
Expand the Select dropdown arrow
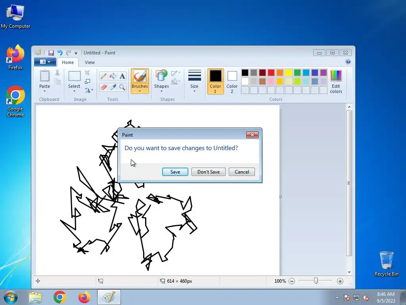(74, 91)
